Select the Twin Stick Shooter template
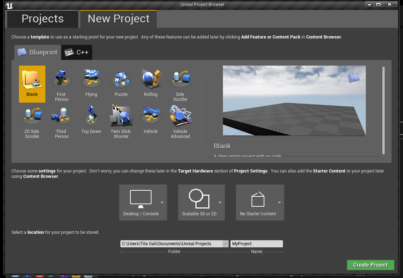 pyautogui.click(x=121, y=122)
